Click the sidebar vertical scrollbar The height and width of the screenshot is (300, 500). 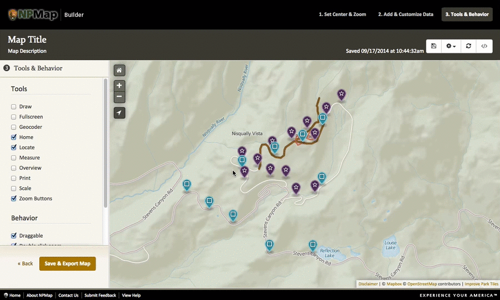pos(106,143)
